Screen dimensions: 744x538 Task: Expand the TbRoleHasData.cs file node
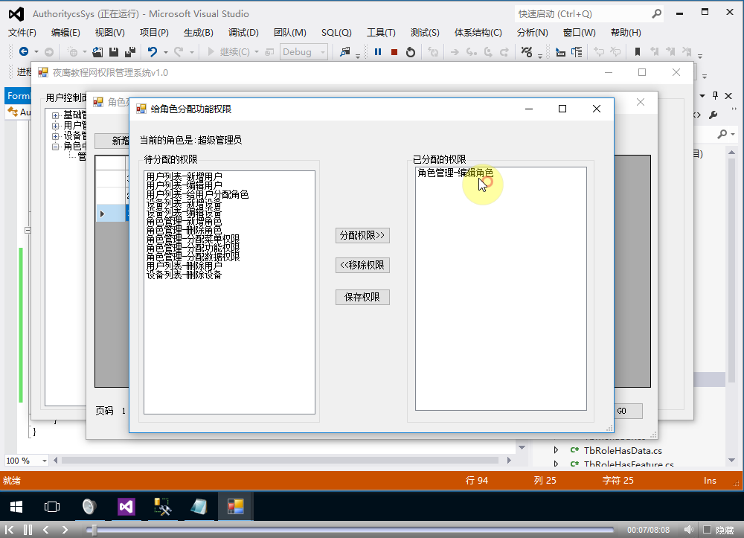(x=556, y=449)
